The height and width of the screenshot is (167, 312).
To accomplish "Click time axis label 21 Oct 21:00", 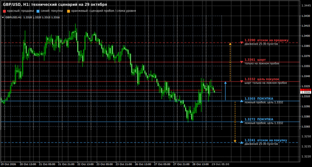I will (66, 164).
